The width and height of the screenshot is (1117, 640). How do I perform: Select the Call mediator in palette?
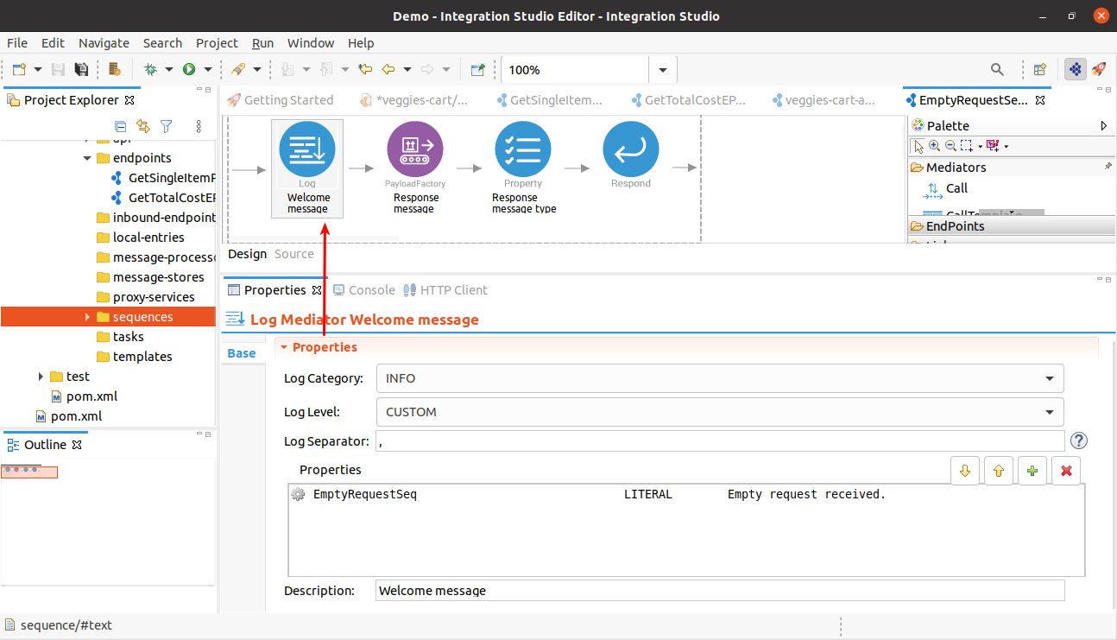[x=945, y=189]
